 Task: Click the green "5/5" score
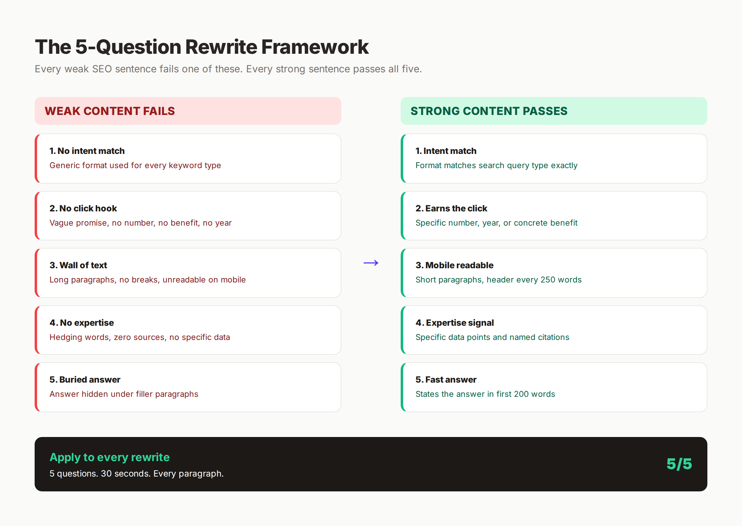679,464
